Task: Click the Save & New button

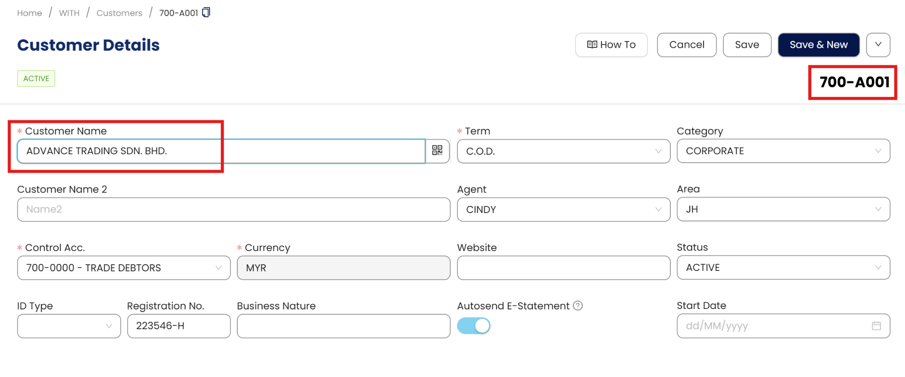Action: pyautogui.click(x=818, y=45)
